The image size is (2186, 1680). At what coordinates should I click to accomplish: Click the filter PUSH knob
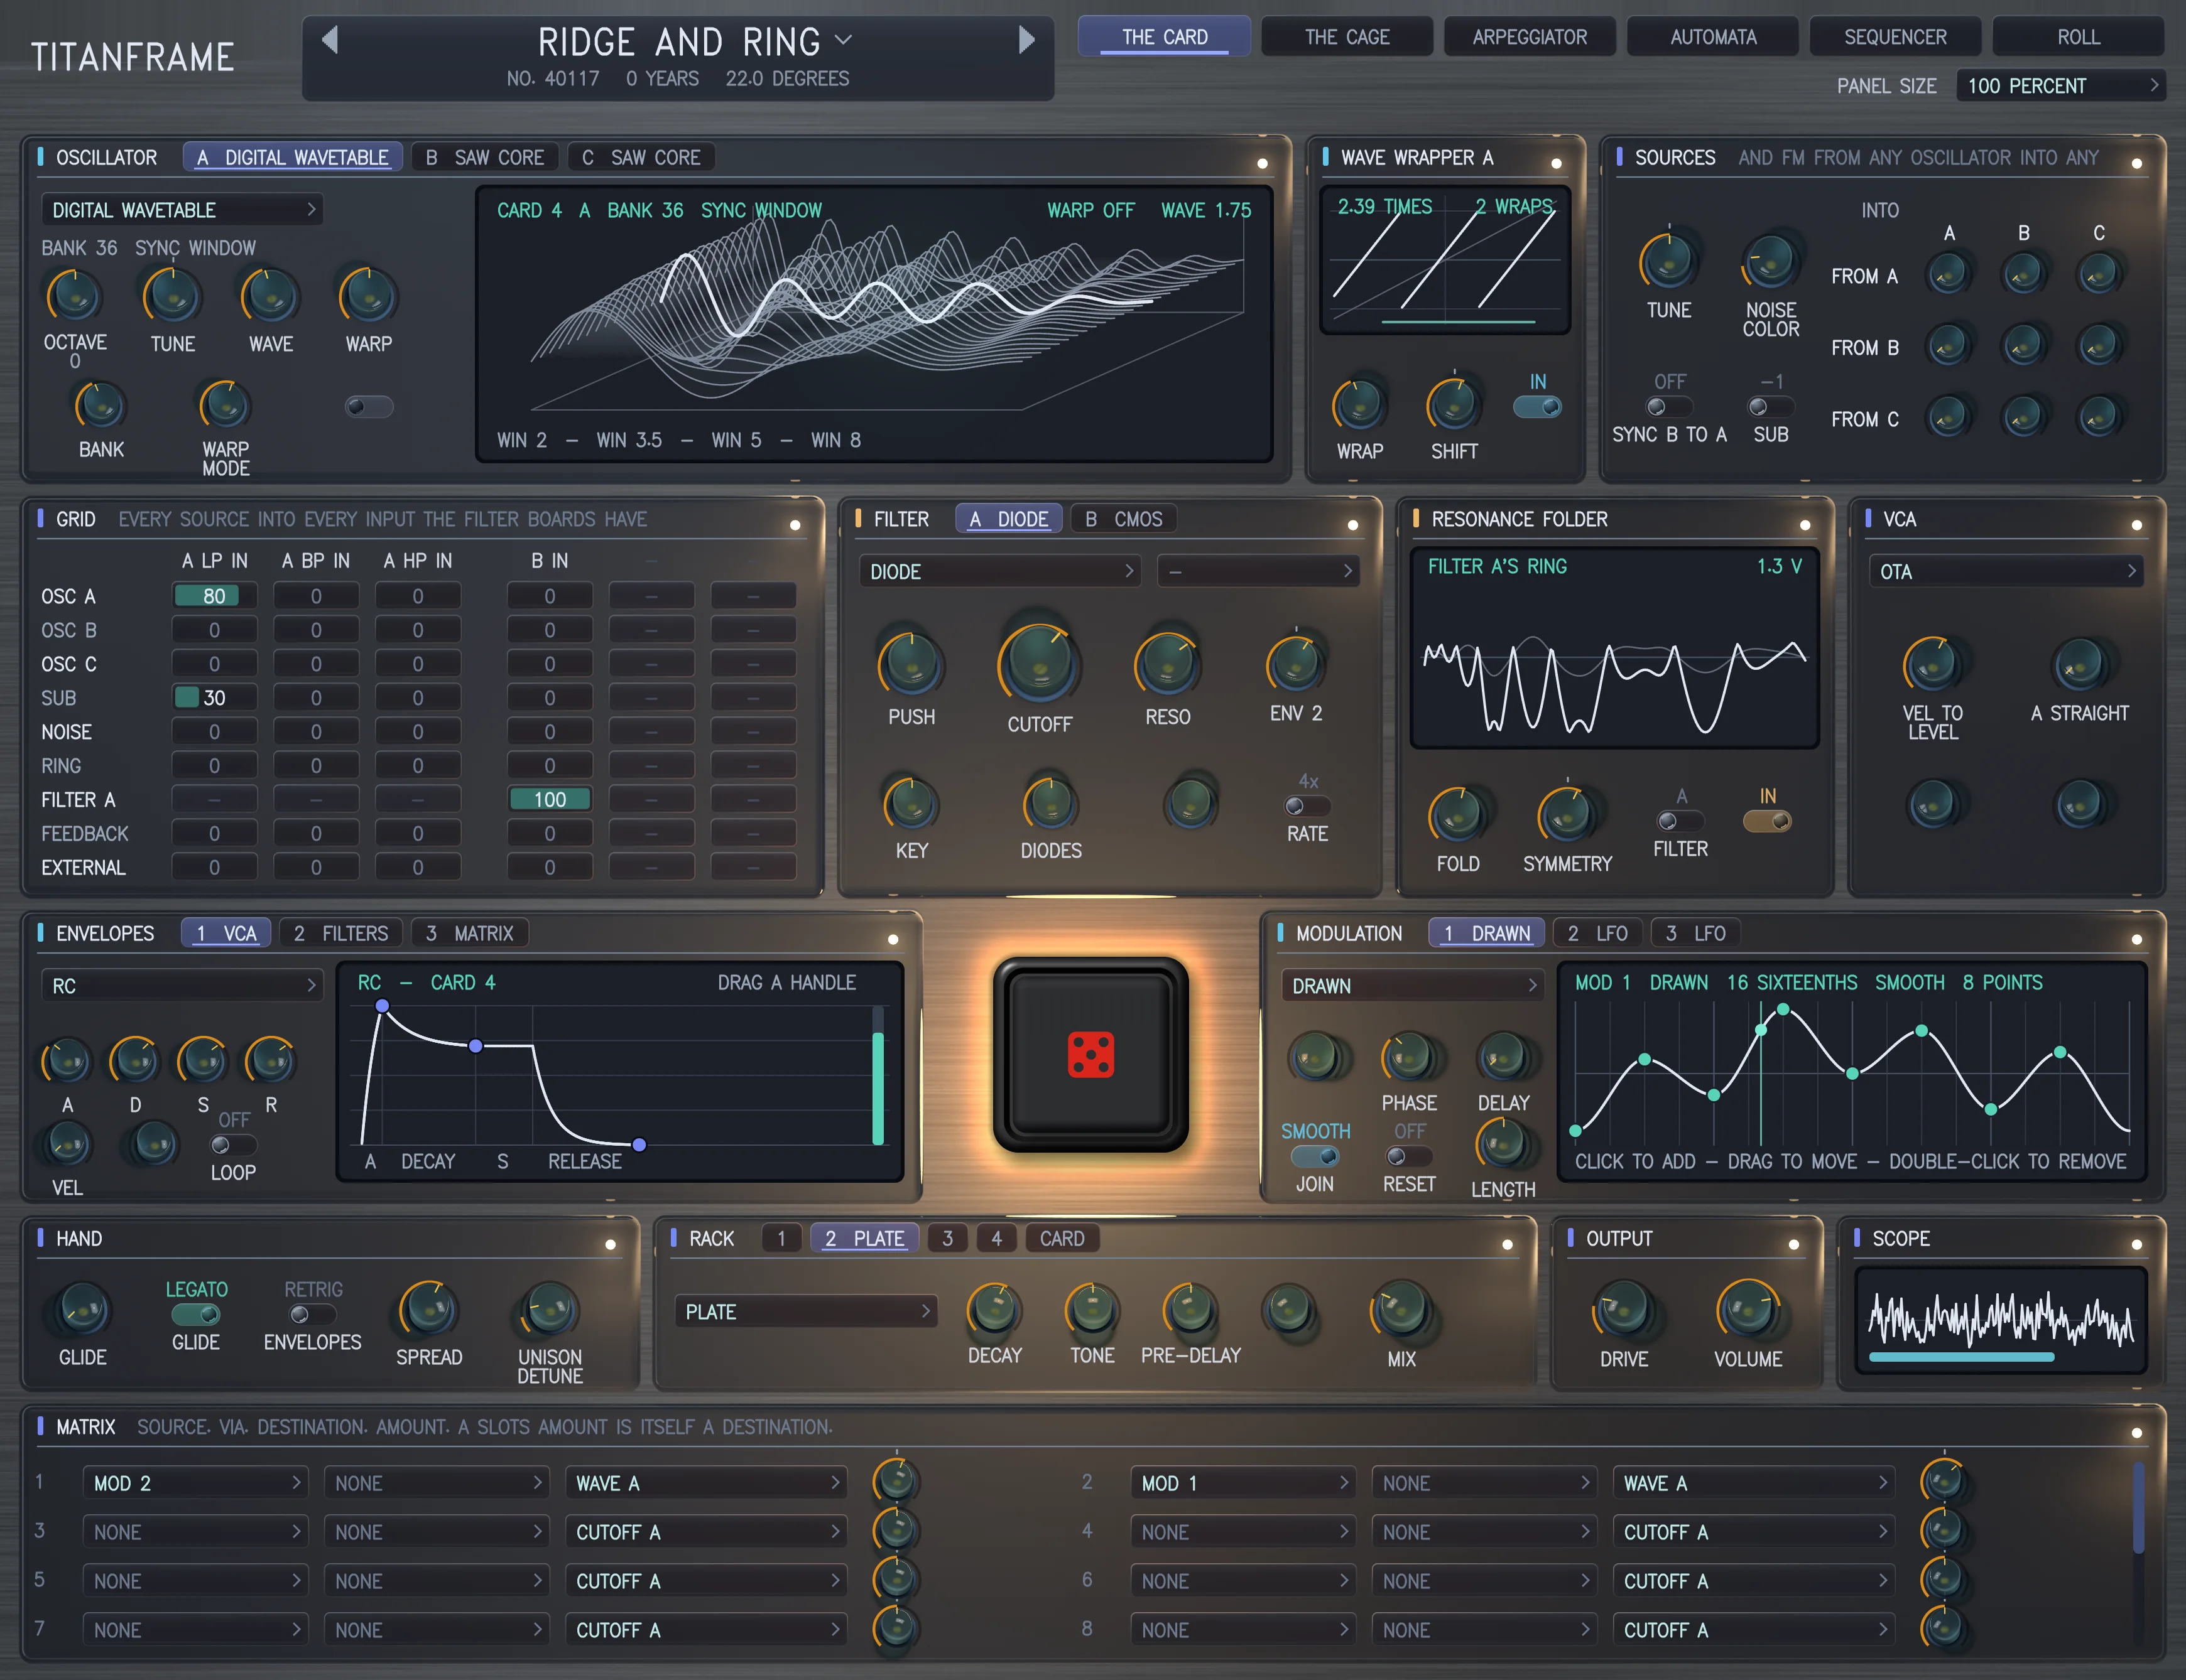[x=911, y=664]
